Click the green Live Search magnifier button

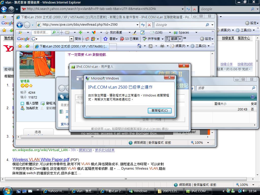[x=54, y=32]
